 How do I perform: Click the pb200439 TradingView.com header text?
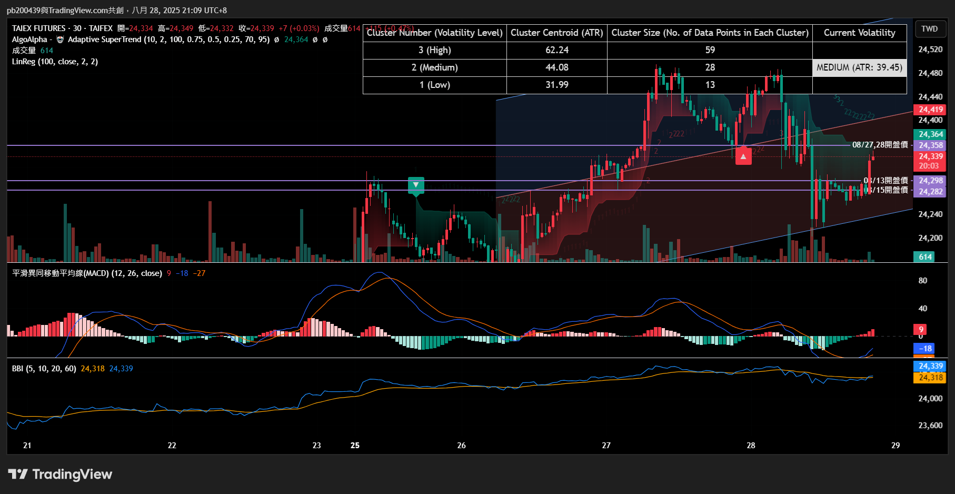[x=117, y=11]
